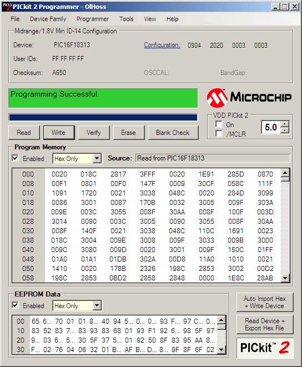Click the Microchip logo
The image size is (302, 367).
(249, 98)
